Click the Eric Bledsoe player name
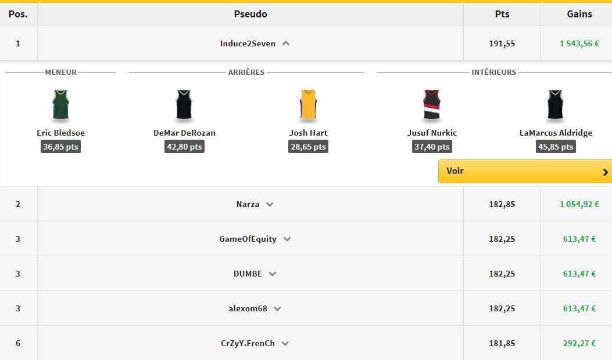Image resolution: width=612 pixels, height=360 pixels. pyautogui.click(x=60, y=133)
